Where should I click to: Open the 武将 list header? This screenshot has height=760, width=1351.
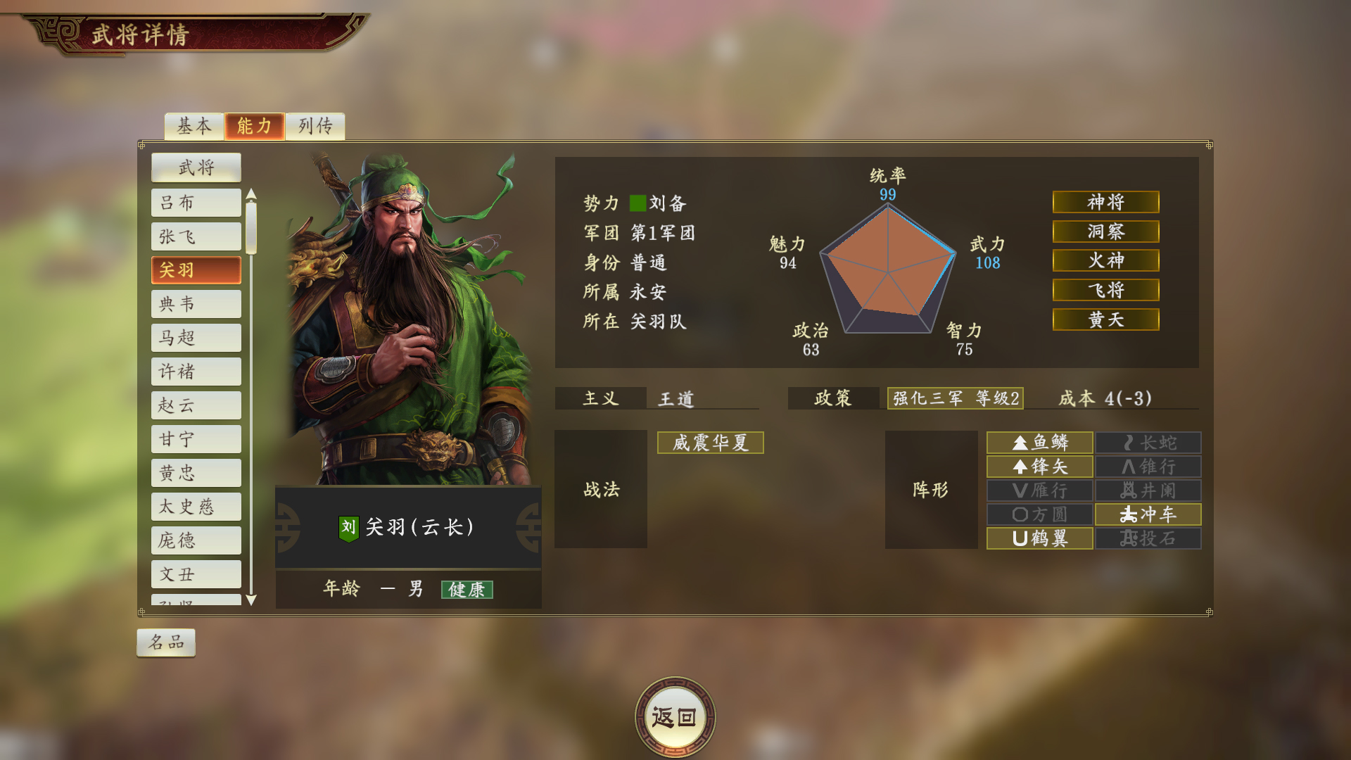tap(196, 167)
